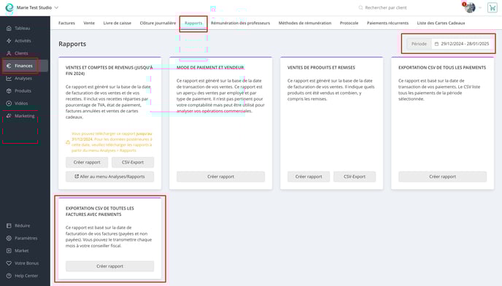
Task: Switch to the Factures tab
Action: click(x=66, y=23)
